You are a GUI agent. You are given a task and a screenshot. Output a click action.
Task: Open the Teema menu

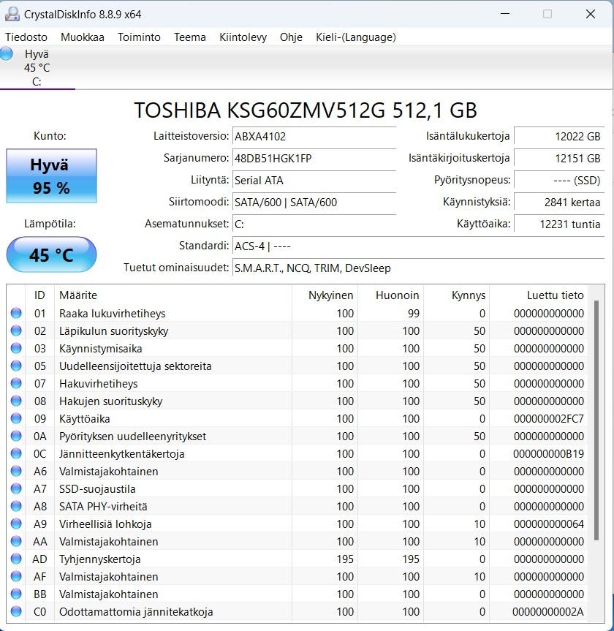[x=189, y=37]
